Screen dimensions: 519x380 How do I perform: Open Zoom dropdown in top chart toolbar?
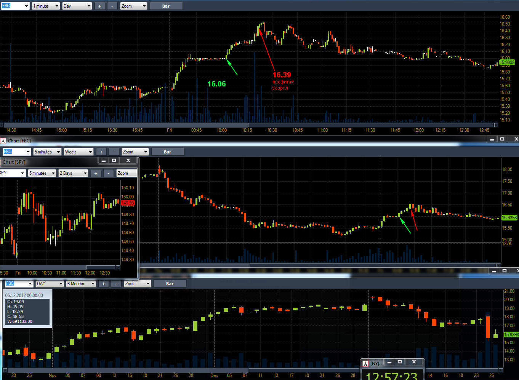tap(133, 6)
